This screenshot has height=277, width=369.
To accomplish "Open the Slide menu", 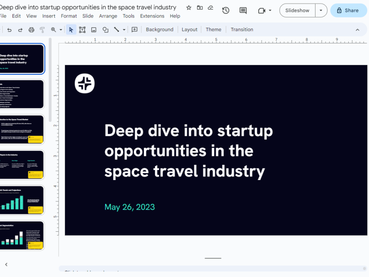I will click(x=88, y=16).
